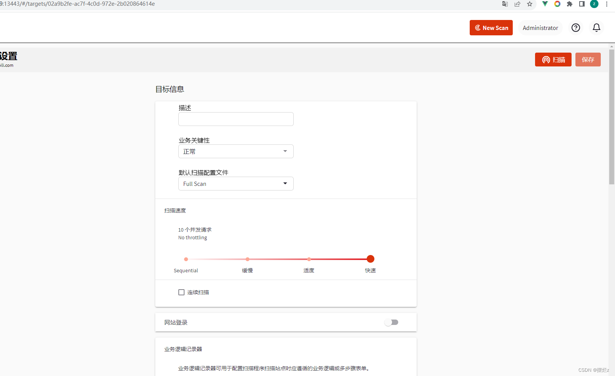Open the browser extensions puzzle icon

[570, 4]
